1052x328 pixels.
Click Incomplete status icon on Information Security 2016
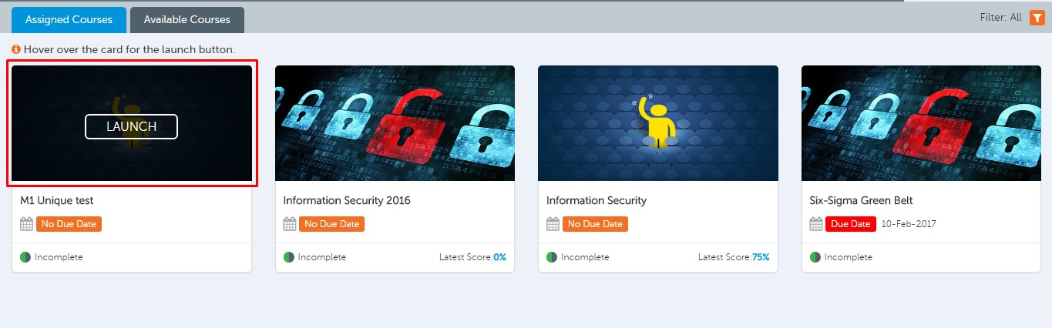pyautogui.click(x=289, y=257)
